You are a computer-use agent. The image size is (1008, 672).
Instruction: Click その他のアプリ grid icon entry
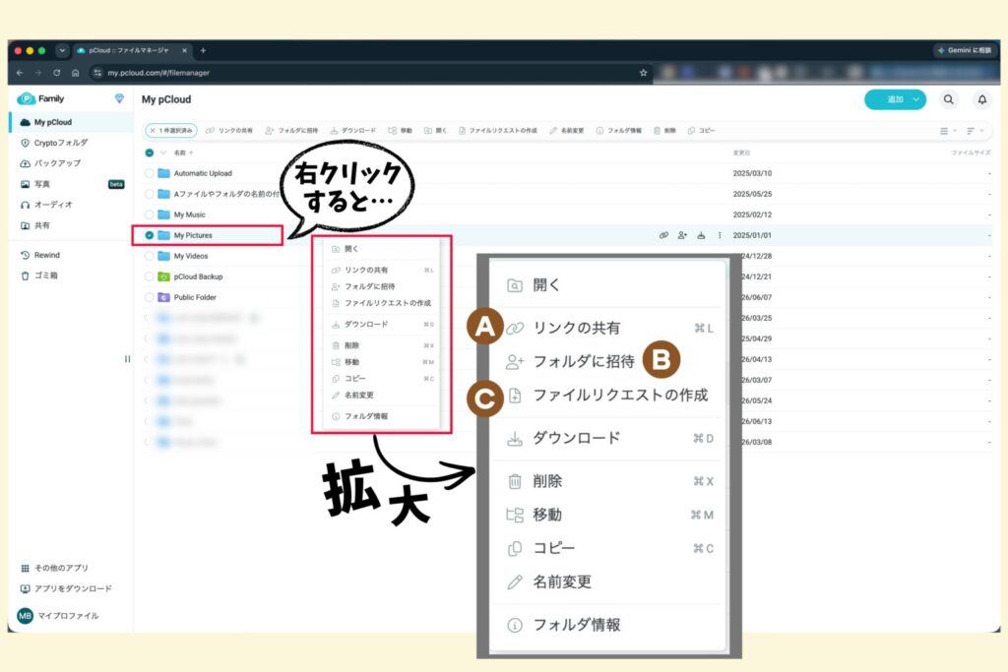(55, 568)
